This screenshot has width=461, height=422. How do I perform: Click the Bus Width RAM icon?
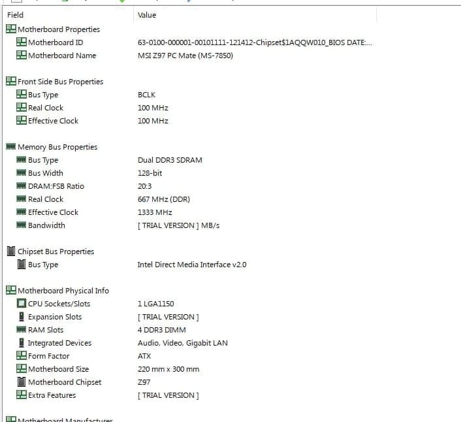tap(21, 172)
